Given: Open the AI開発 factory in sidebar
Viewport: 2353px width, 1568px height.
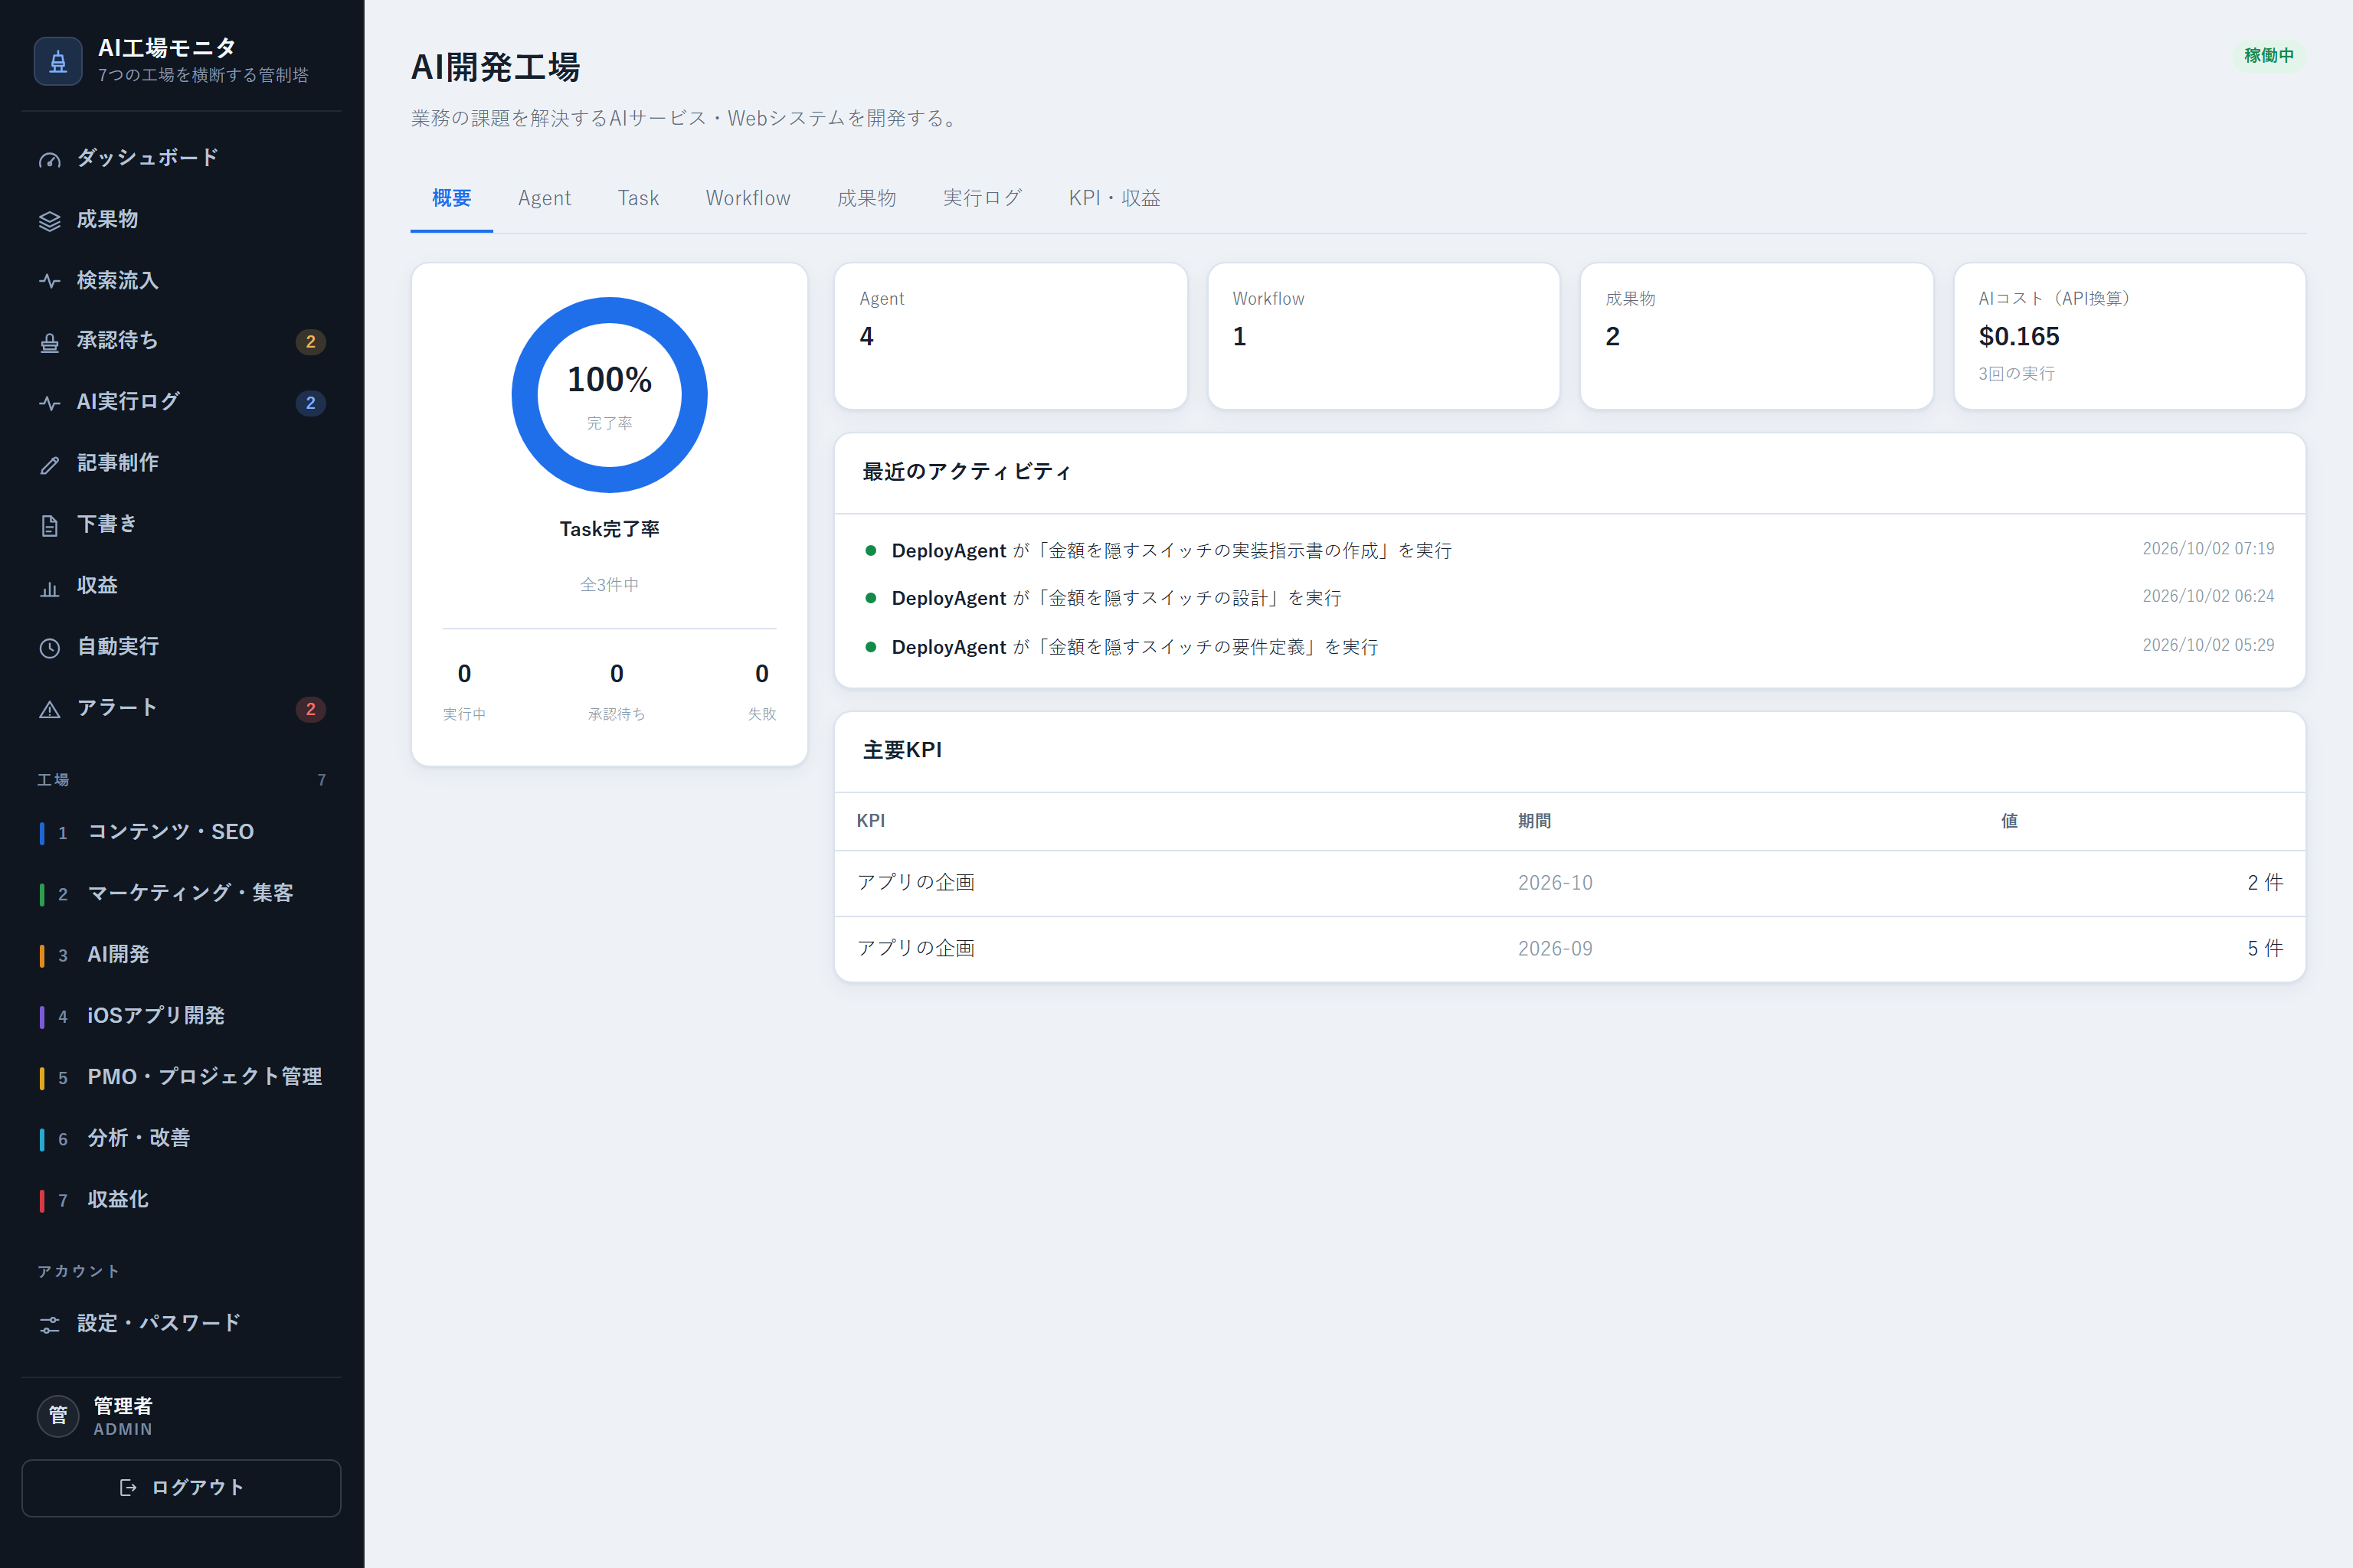Looking at the screenshot, I should pos(181,955).
